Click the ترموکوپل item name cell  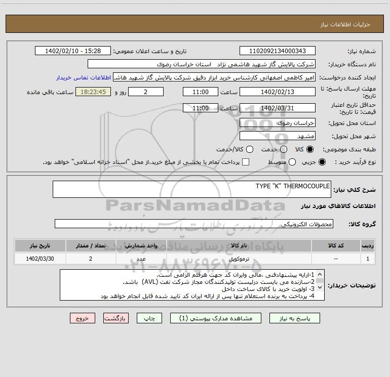point(239,259)
